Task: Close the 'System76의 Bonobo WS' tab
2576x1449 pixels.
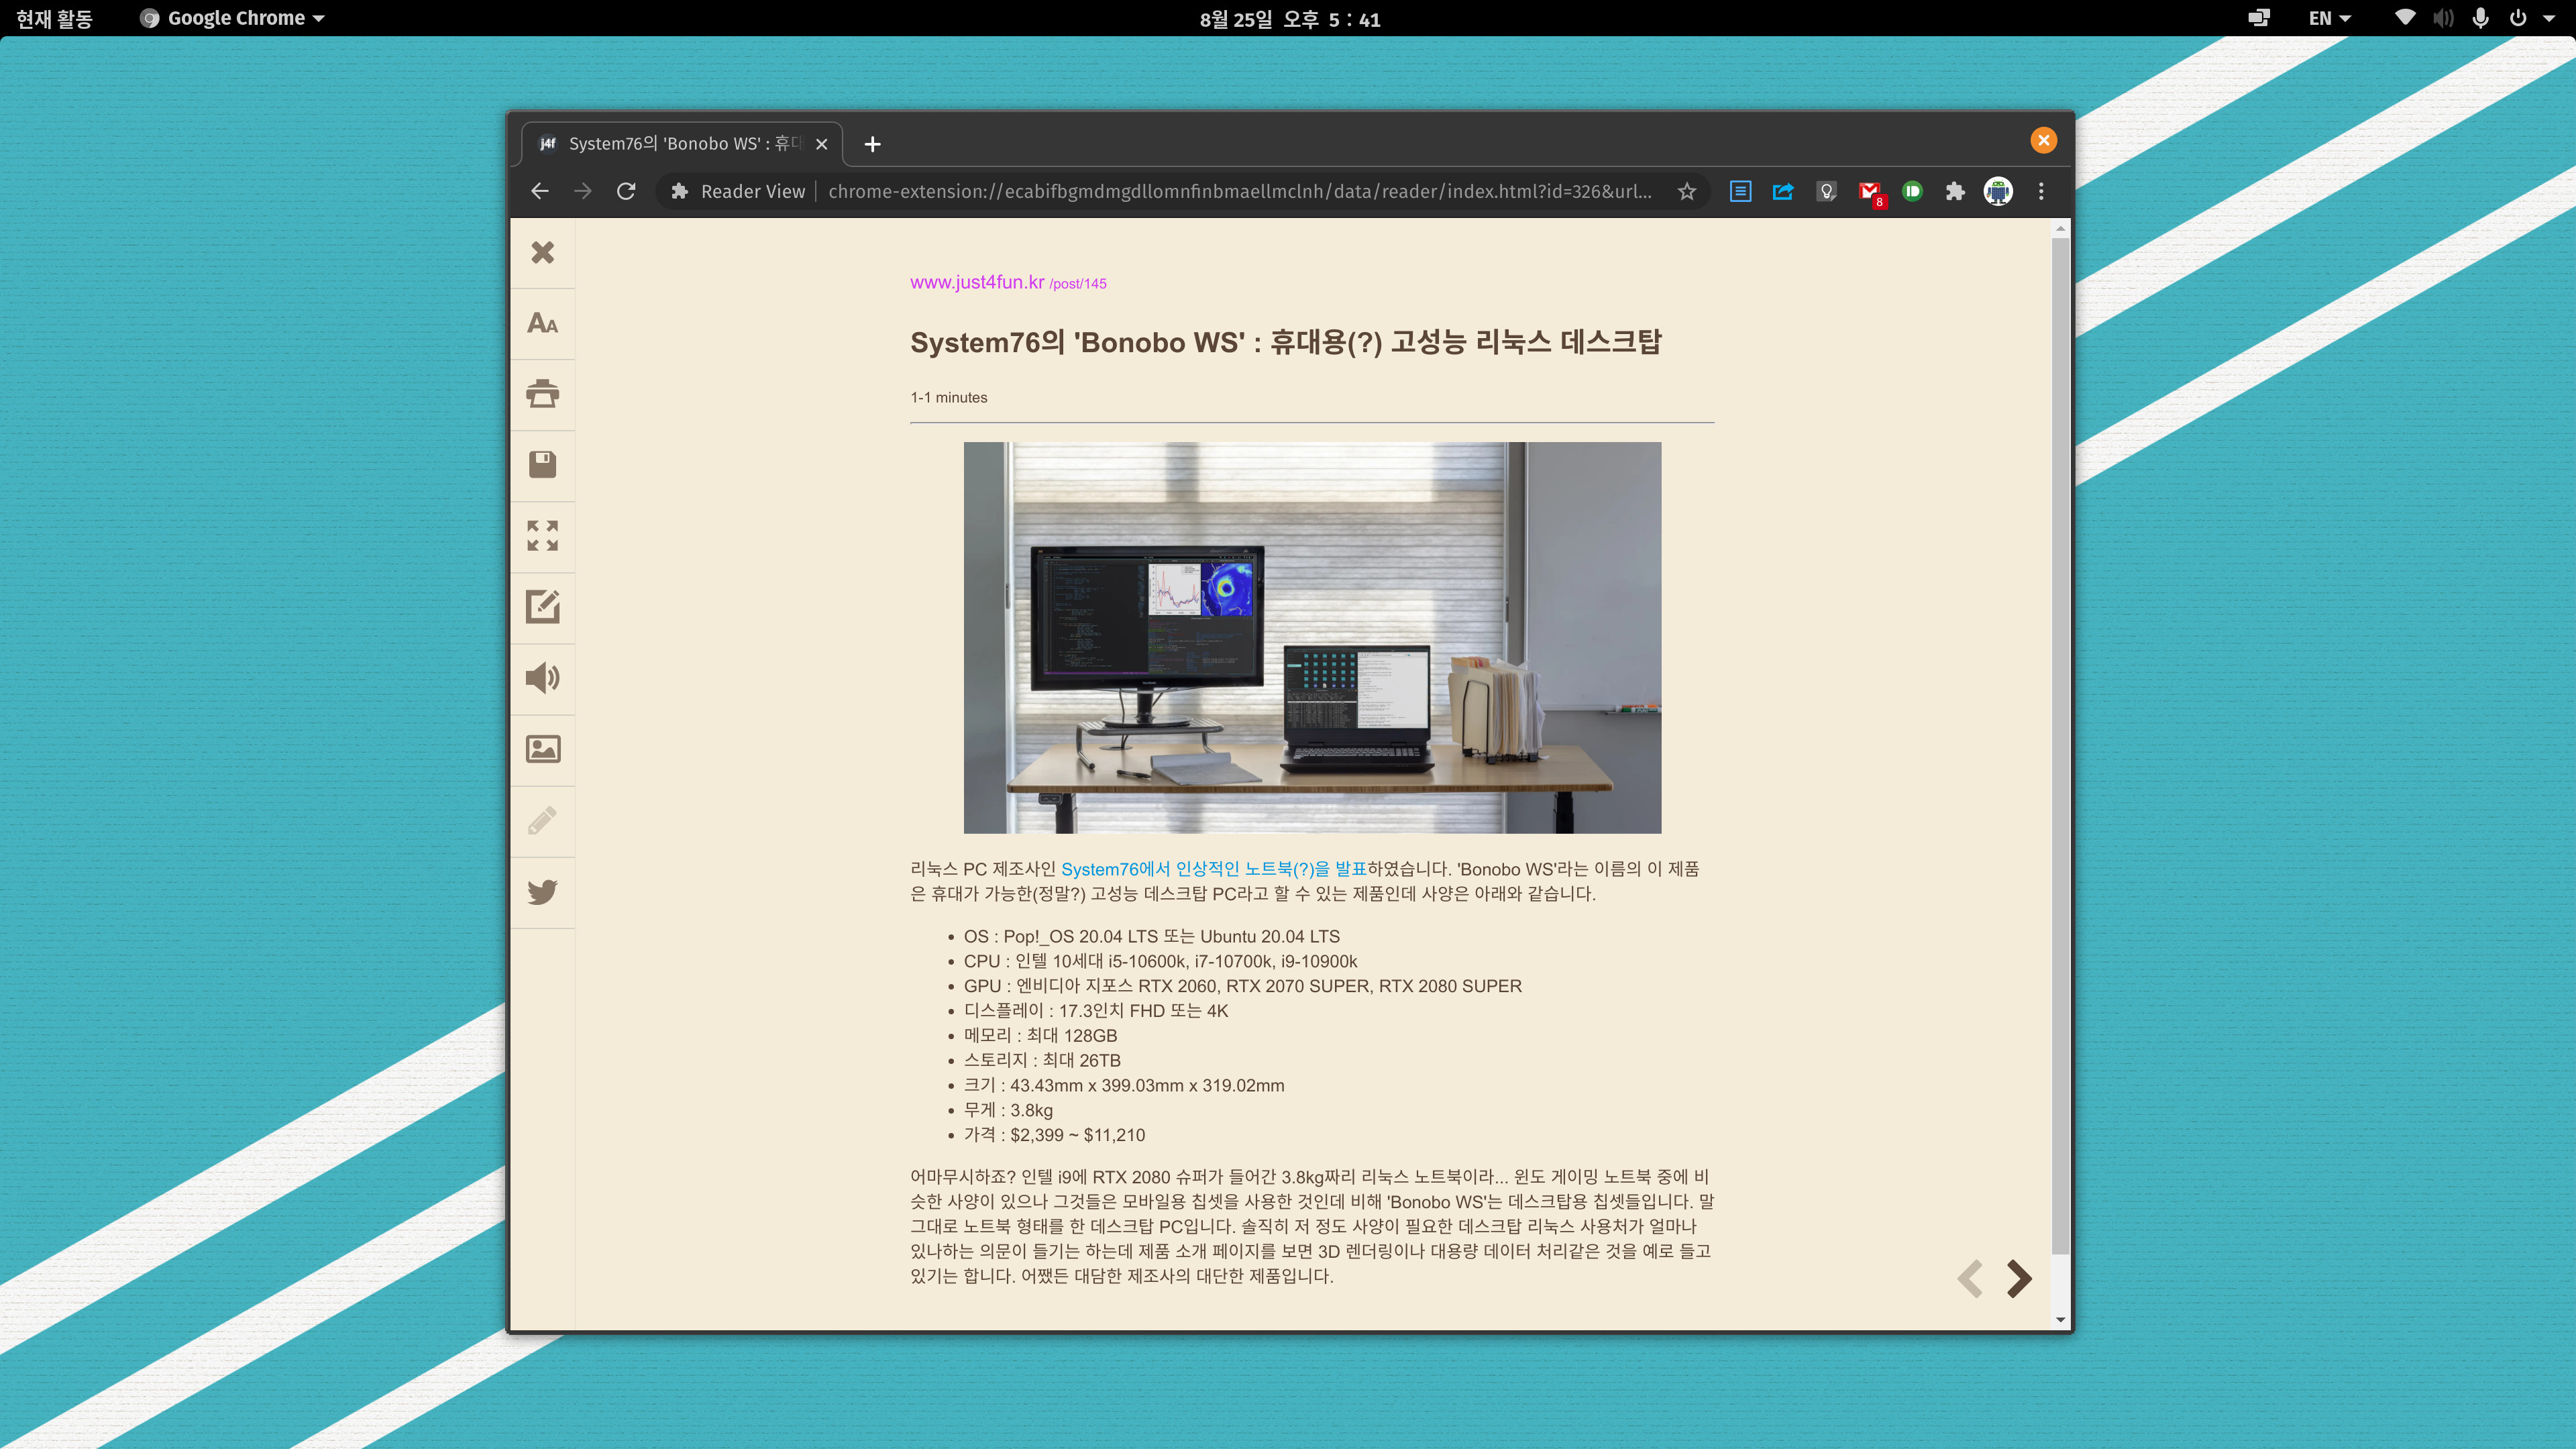Action: (x=821, y=144)
